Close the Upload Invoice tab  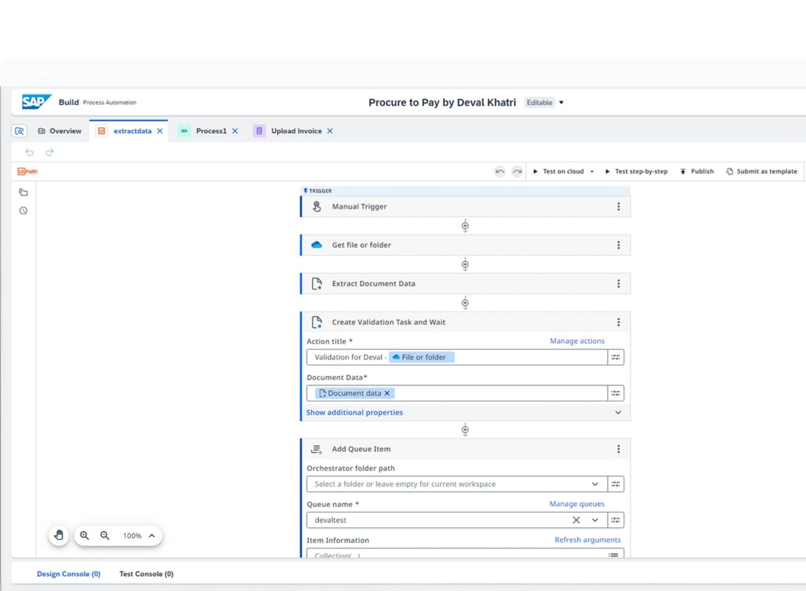pyautogui.click(x=330, y=131)
